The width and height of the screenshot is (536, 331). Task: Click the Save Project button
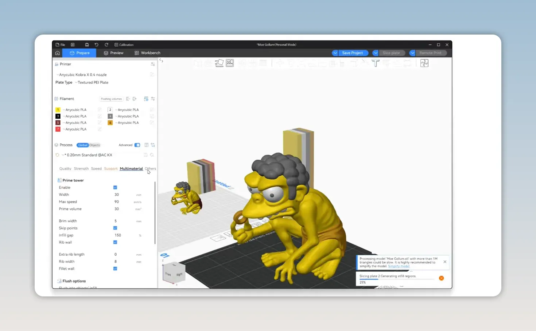click(x=353, y=53)
